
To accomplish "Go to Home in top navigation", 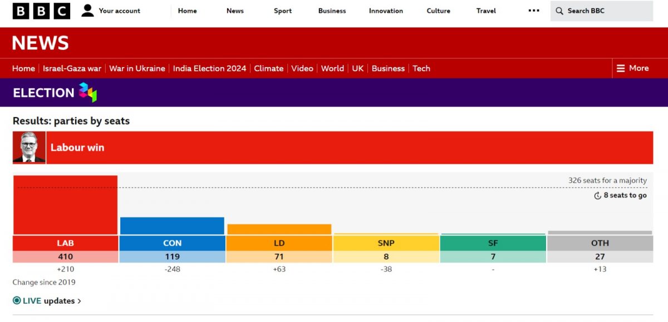I will [x=187, y=11].
